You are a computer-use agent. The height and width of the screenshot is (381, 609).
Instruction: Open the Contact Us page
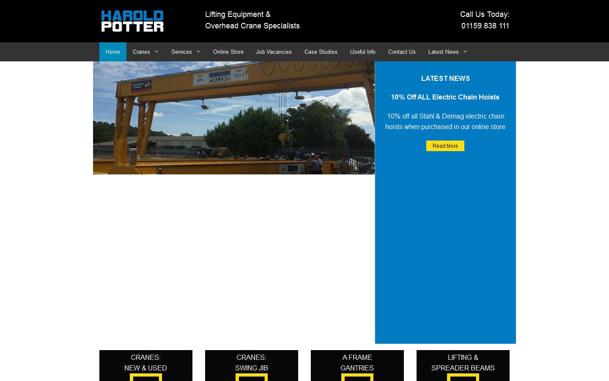click(402, 52)
